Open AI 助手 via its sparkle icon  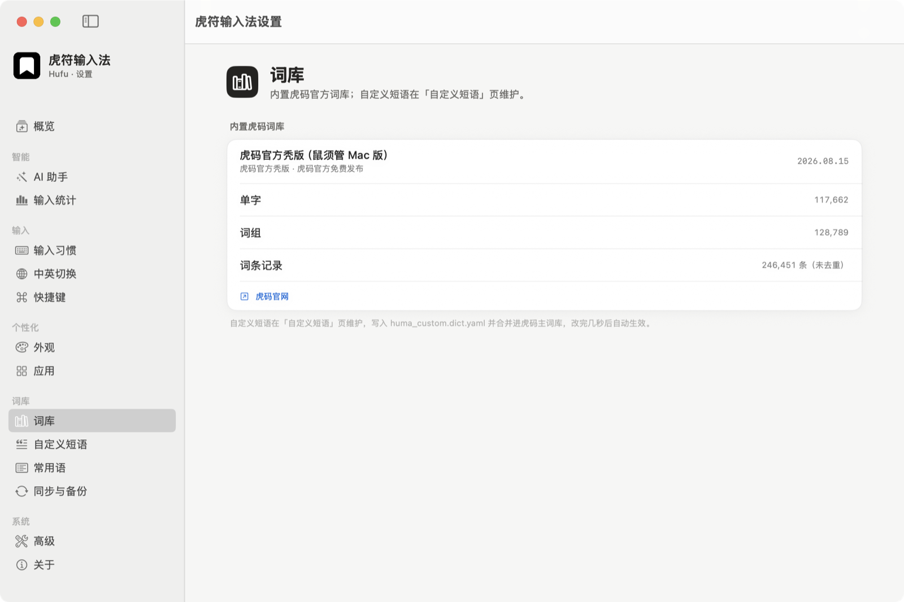tap(21, 177)
